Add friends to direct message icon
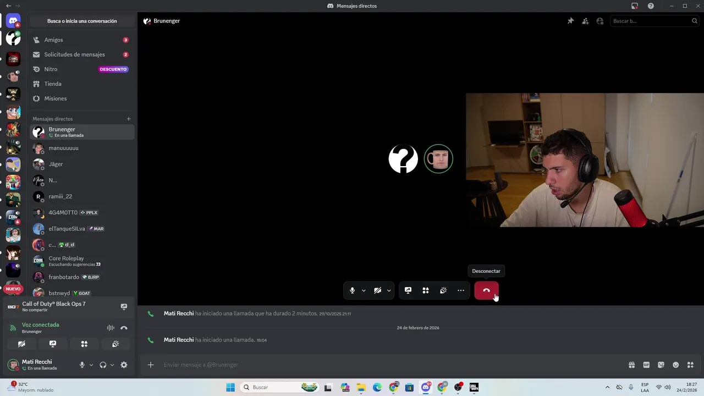 585,21
